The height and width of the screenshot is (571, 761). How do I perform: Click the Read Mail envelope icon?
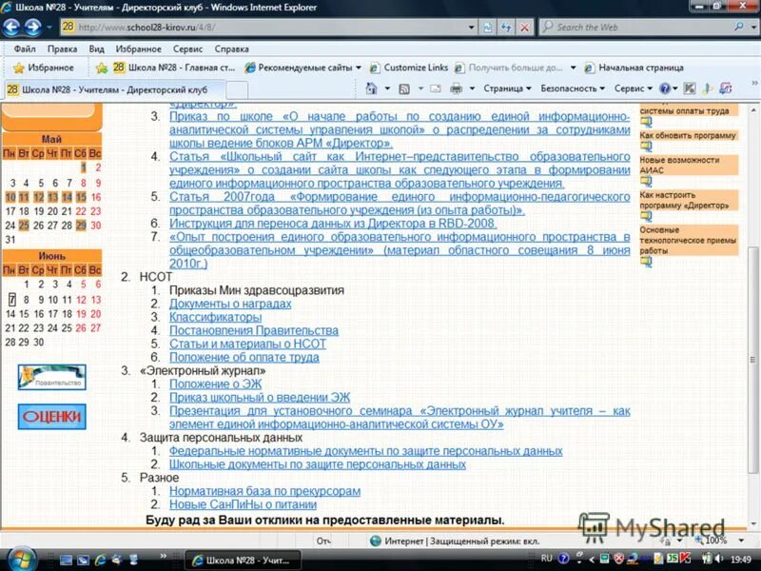pos(436,89)
